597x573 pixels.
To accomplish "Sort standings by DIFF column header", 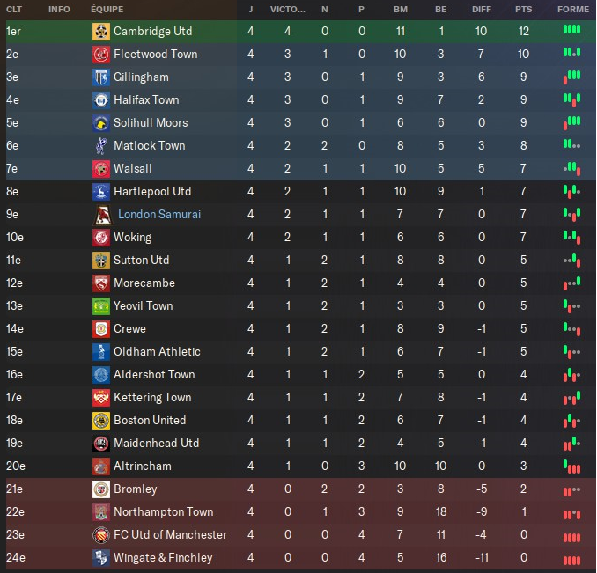I will click(482, 9).
